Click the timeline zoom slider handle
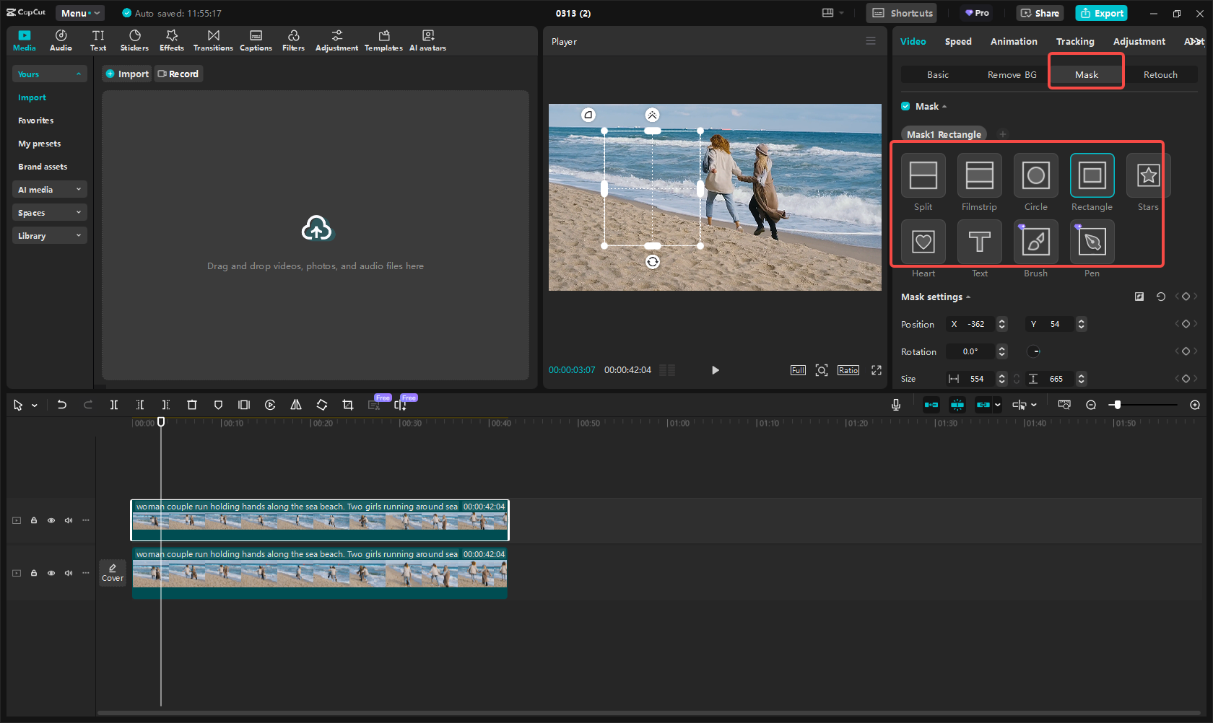This screenshot has width=1213, height=723. (1117, 405)
